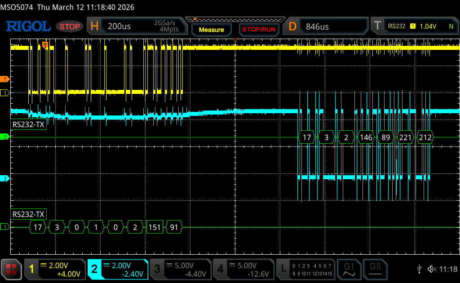
Task: Open logic analyzer digital channels tab
Action: (306, 269)
